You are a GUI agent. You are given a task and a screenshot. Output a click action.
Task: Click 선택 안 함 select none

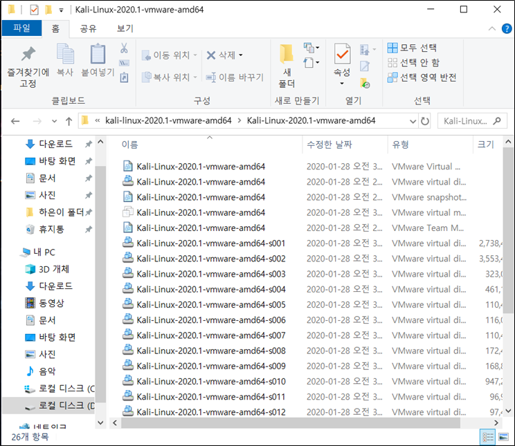click(x=413, y=62)
